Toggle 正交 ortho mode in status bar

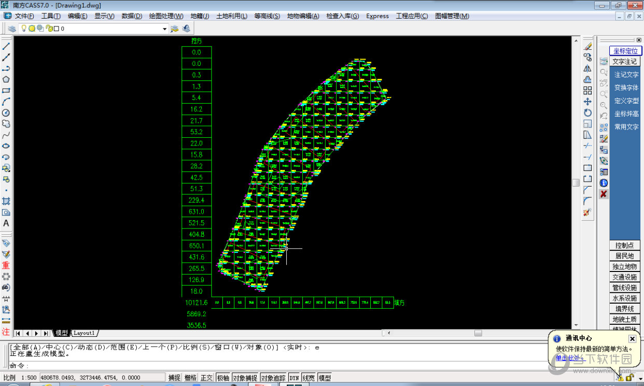pyautogui.click(x=207, y=378)
